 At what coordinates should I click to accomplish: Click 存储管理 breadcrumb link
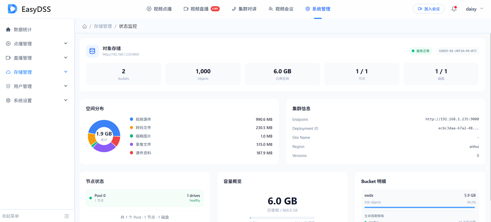[x=103, y=26]
